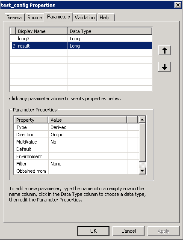Open the Direction value Output cell
The height and width of the screenshot is (240, 183).
coord(88,135)
